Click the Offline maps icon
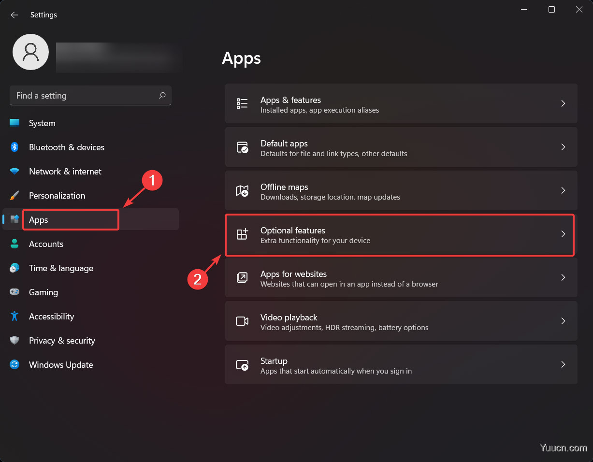The width and height of the screenshot is (593, 462). [x=242, y=190]
